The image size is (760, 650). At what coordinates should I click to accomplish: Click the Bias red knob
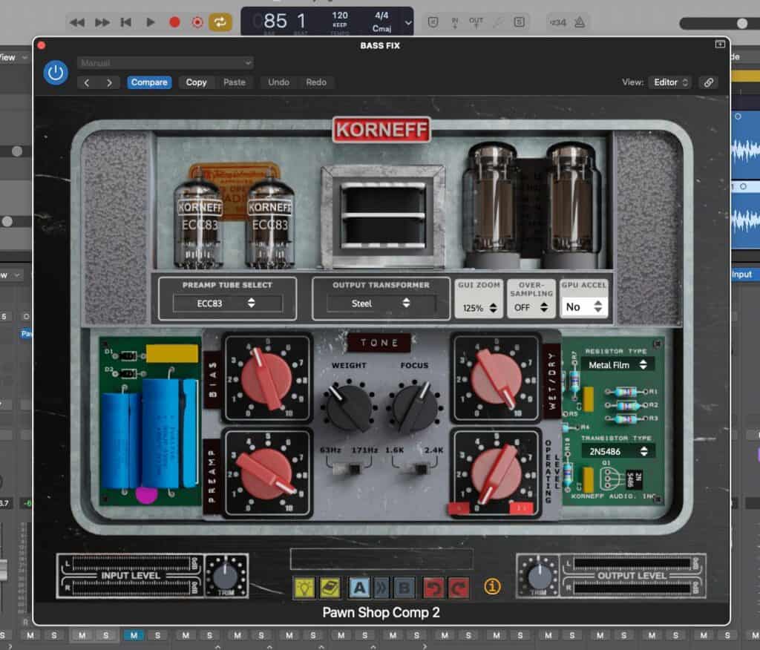(x=266, y=378)
